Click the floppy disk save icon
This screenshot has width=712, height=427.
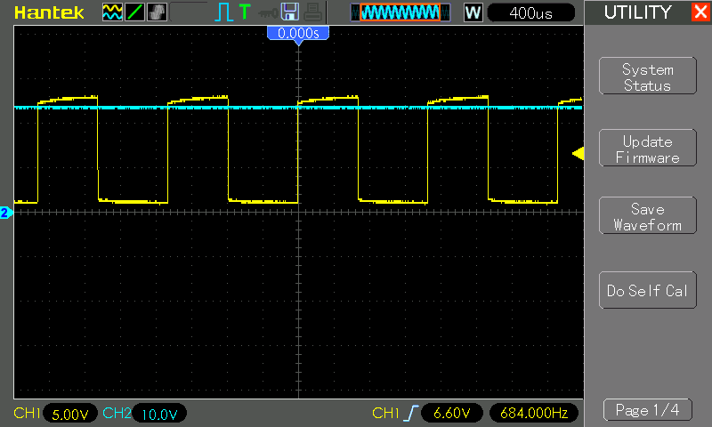coord(290,12)
